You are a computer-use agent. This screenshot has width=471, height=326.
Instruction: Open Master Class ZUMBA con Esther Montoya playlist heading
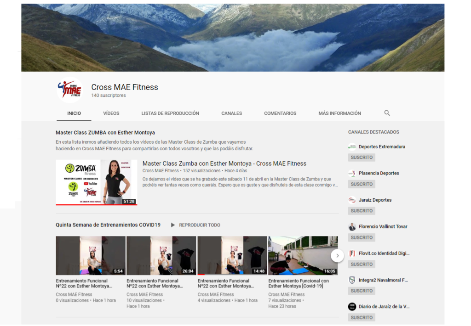(x=105, y=133)
